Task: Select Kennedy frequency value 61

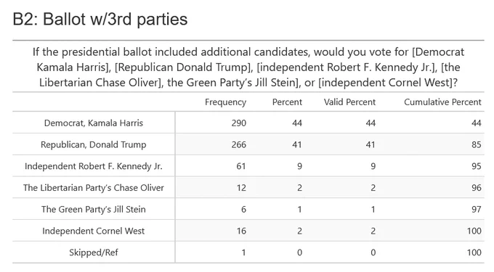Action: (241, 166)
